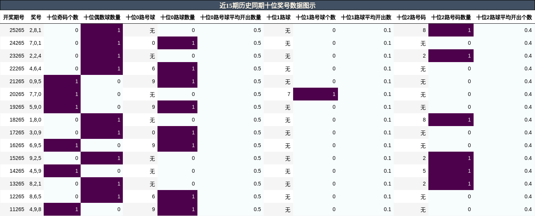Click prize number 1,8,0
Image resolution: width=535 pixels, height=216 pixels.
point(35,120)
